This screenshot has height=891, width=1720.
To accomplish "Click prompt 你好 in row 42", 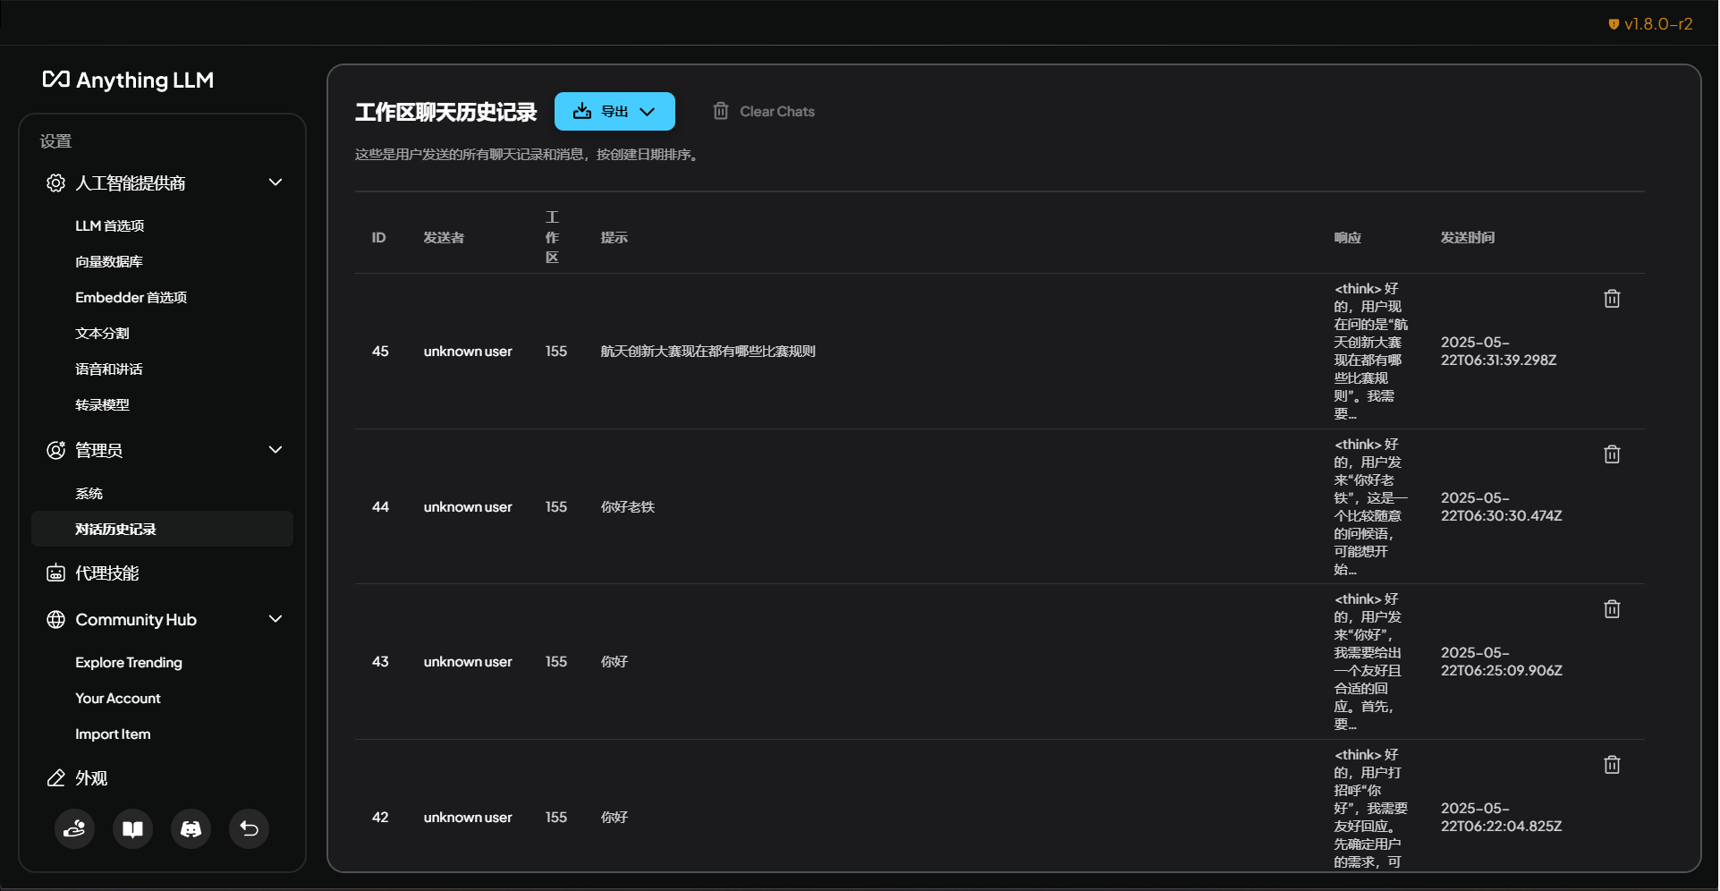I will (x=614, y=818).
